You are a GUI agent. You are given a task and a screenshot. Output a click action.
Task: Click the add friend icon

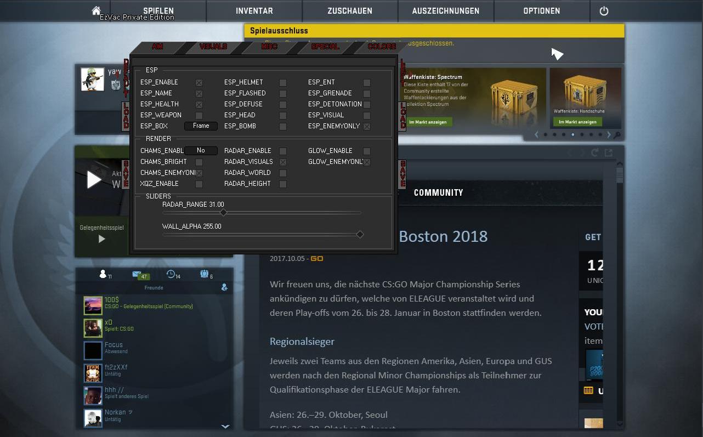(x=224, y=287)
